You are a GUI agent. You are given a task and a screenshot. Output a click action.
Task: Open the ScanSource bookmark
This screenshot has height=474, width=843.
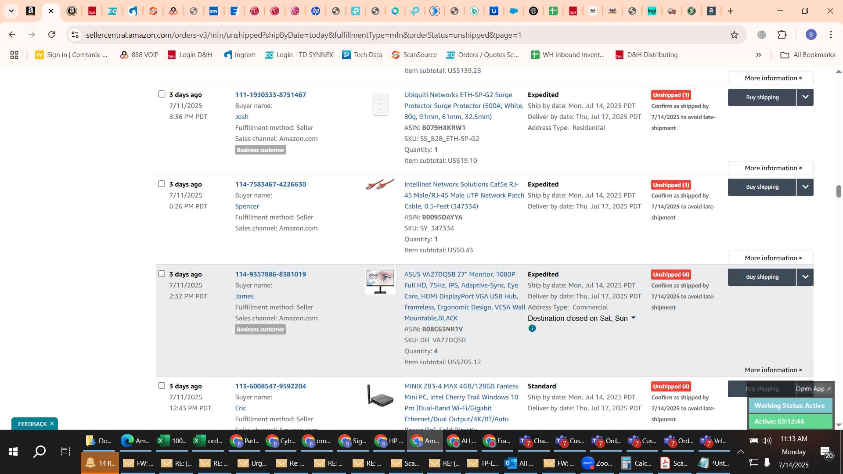point(414,55)
